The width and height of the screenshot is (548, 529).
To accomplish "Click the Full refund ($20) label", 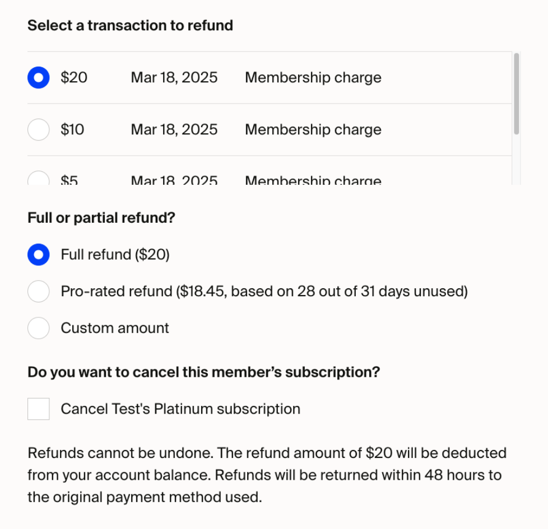I will (x=115, y=255).
